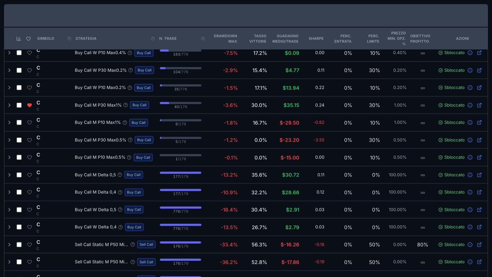Viewport: 492px width, 277px height.
Task: Sort by the DRAWDOWN MAX column header
Action: tap(225, 39)
